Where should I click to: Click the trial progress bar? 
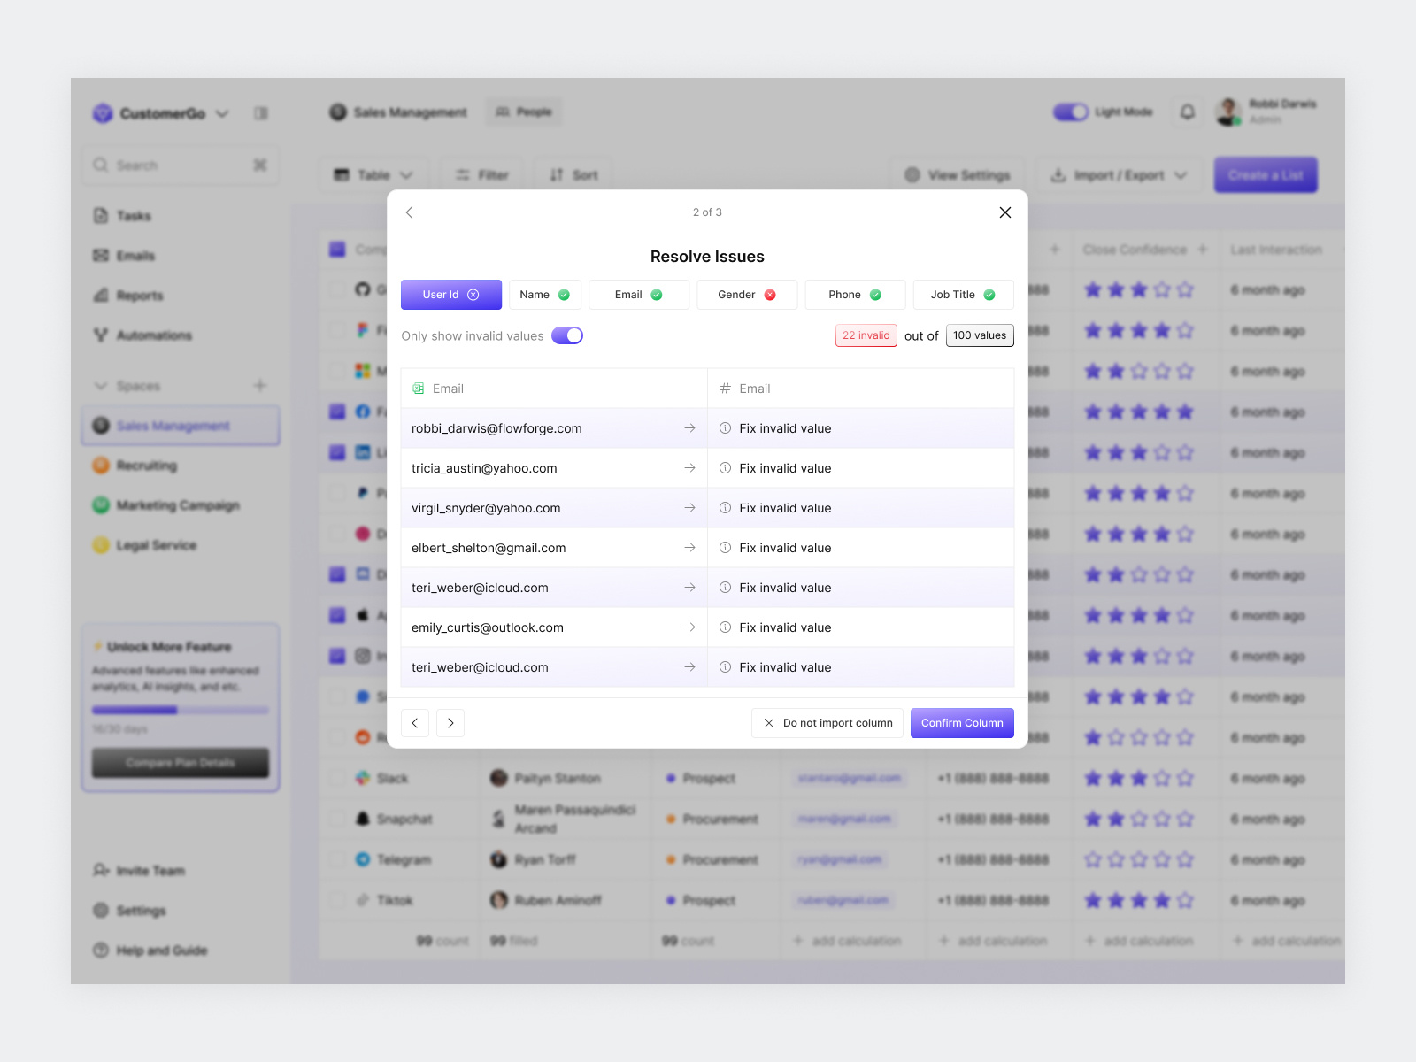pyautogui.click(x=180, y=710)
